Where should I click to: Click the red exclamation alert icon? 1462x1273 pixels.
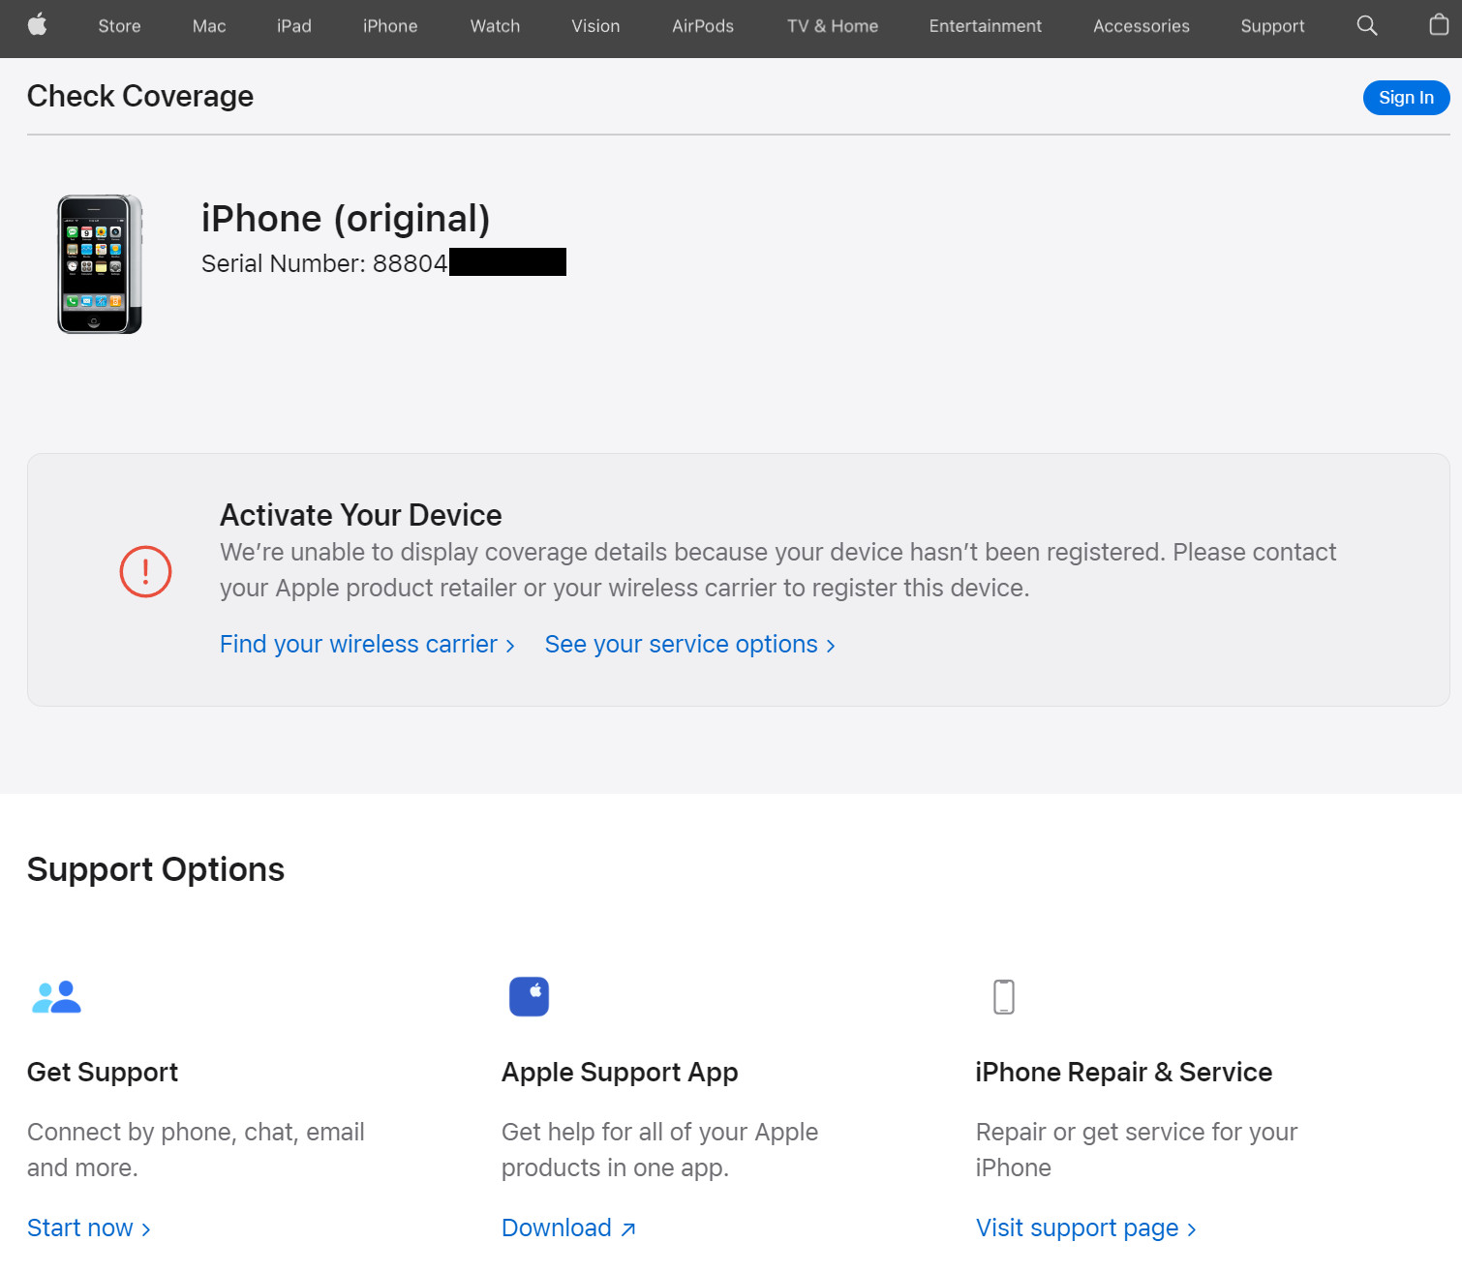pos(145,571)
